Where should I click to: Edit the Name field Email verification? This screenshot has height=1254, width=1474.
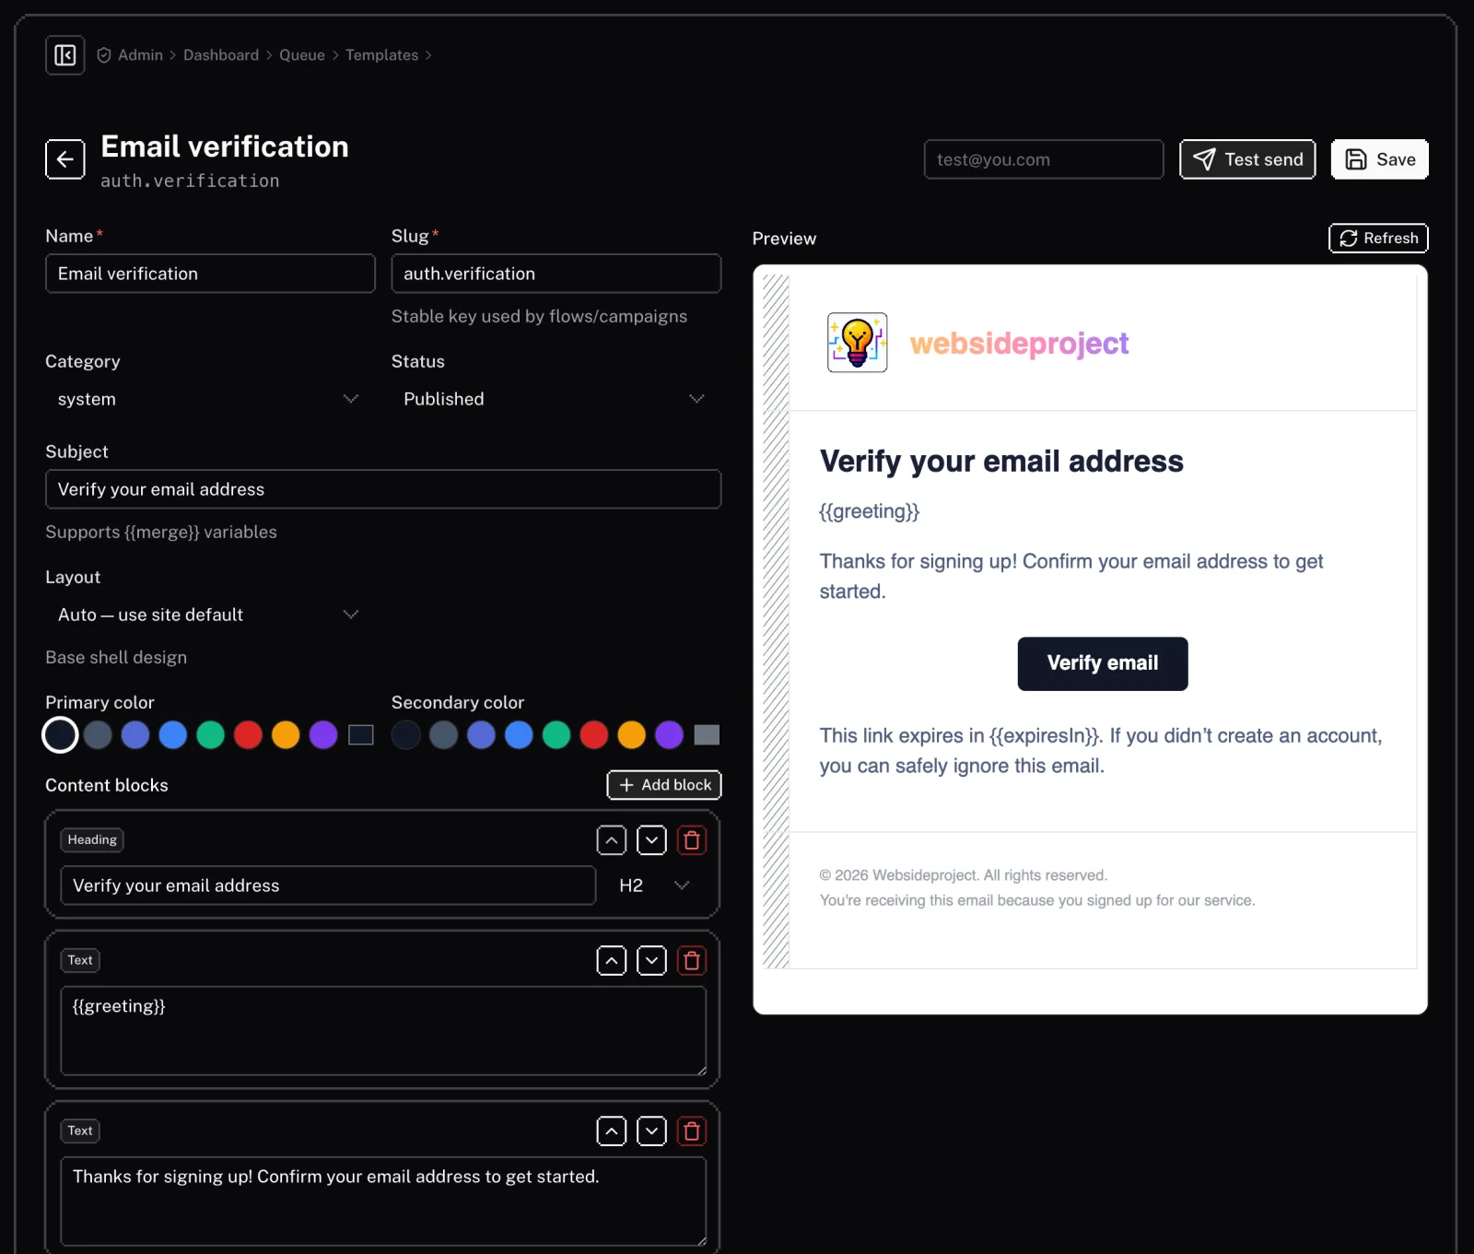click(210, 274)
